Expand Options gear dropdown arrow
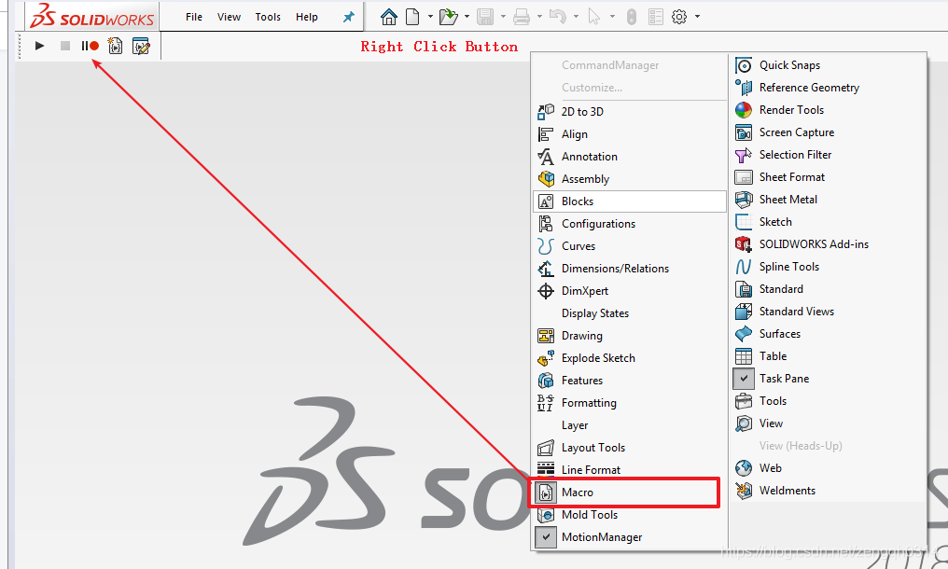The image size is (948, 569). click(x=698, y=17)
